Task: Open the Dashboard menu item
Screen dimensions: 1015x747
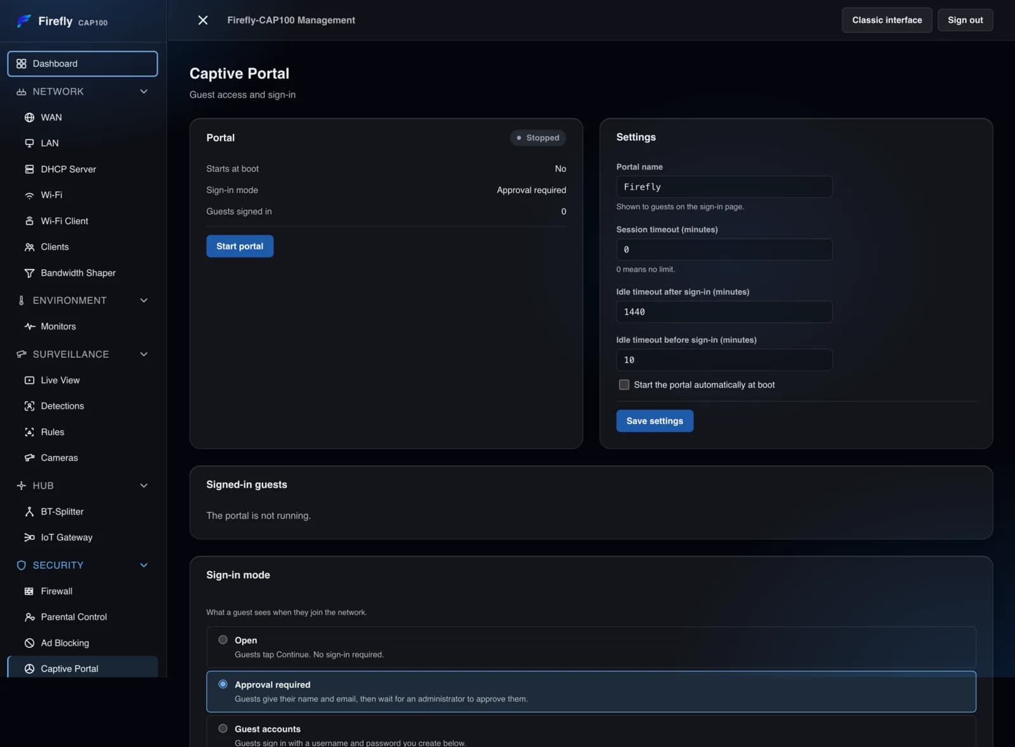Action: coord(82,63)
